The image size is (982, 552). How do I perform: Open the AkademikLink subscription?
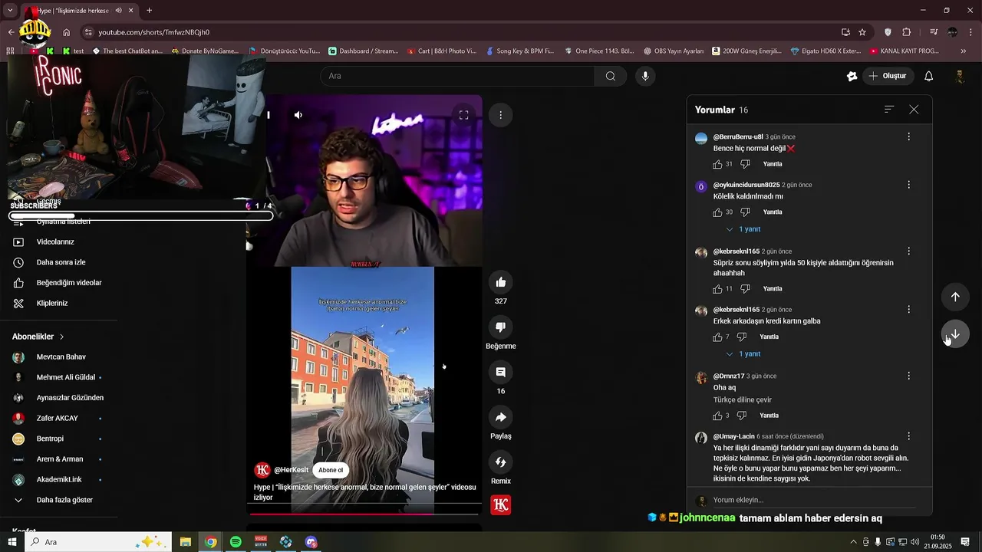[58, 480]
